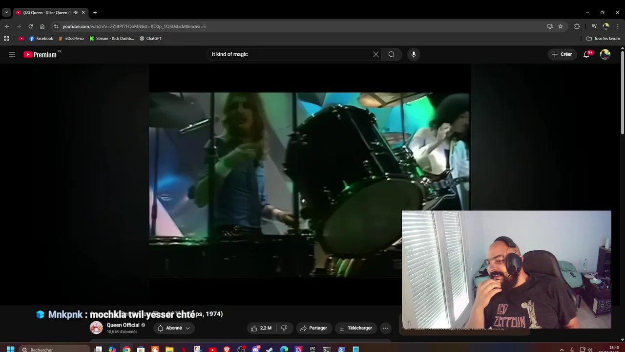625x352 pixels.
Task: Open the eDocPerso bookmark
Action: point(71,38)
